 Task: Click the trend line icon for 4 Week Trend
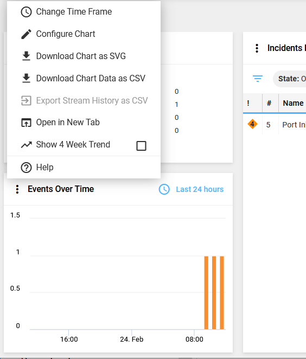click(27, 145)
